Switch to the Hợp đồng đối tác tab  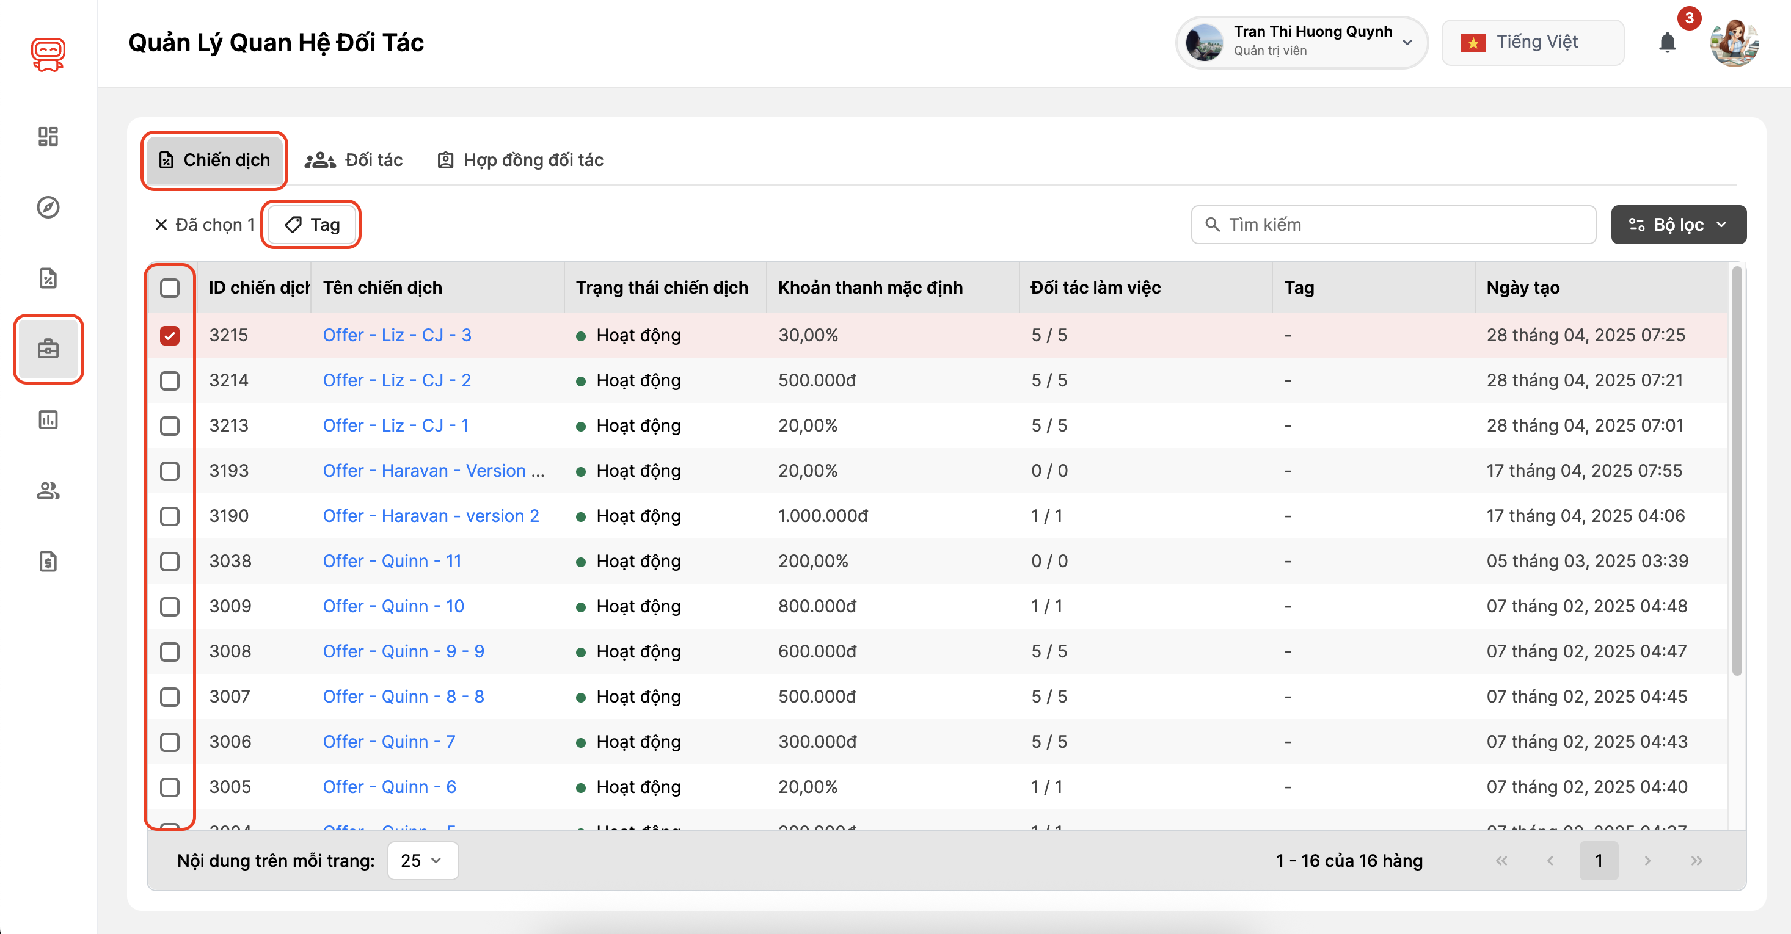point(520,161)
